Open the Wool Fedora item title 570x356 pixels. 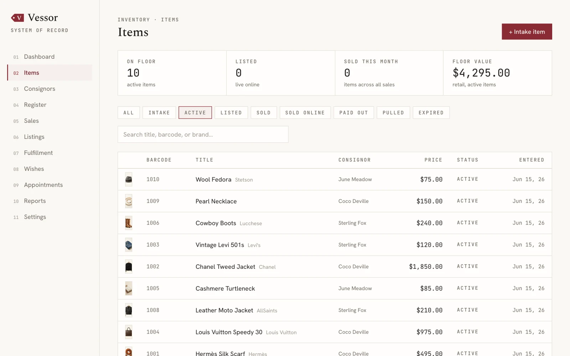click(213, 179)
